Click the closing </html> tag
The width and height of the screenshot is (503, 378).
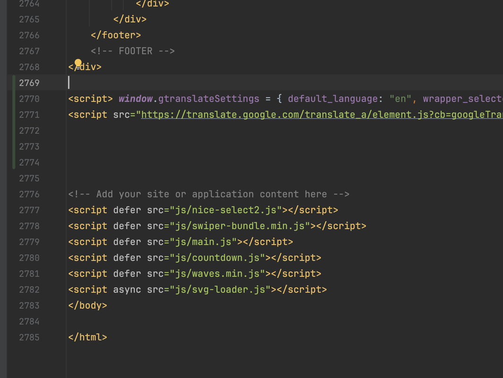point(88,337)
